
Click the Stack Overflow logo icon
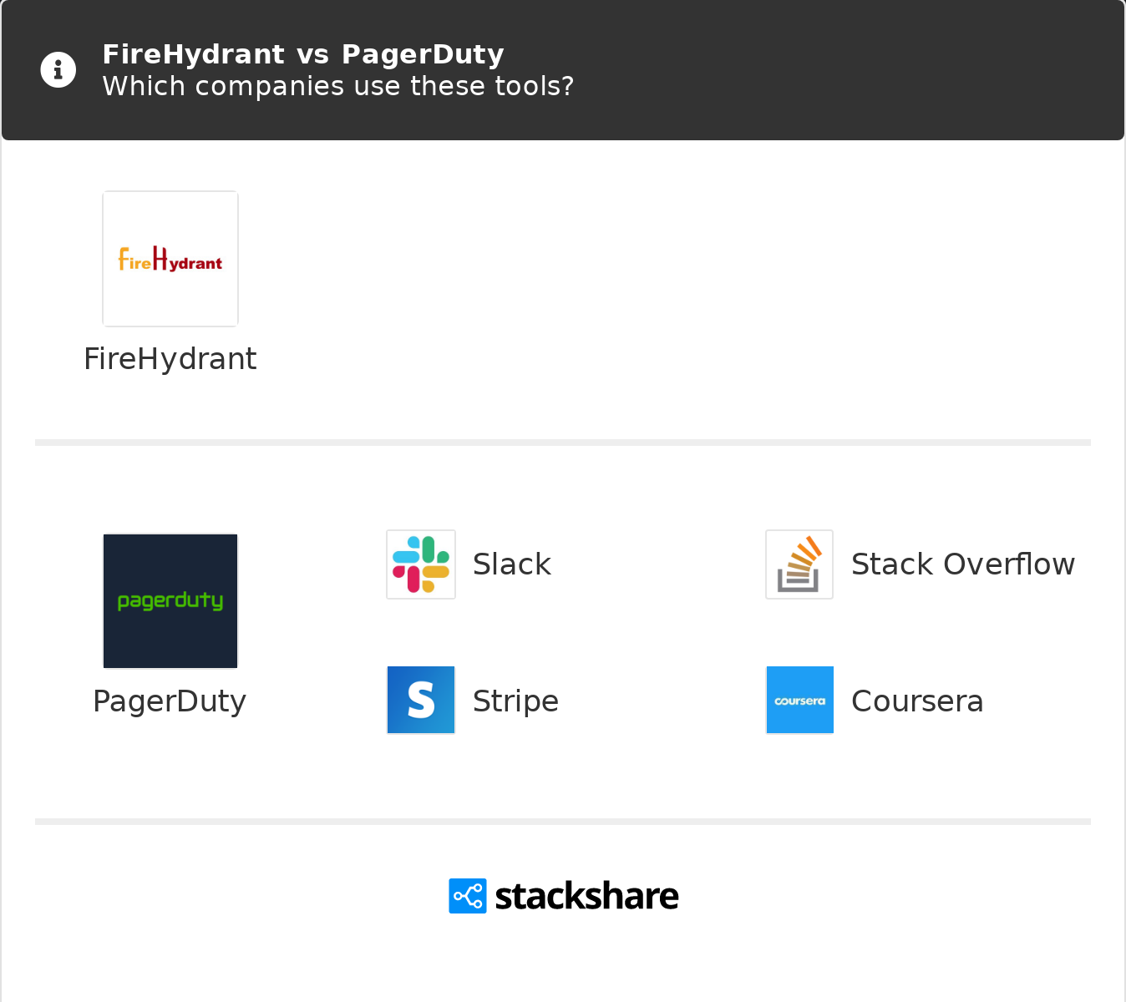tap(799, 564)
